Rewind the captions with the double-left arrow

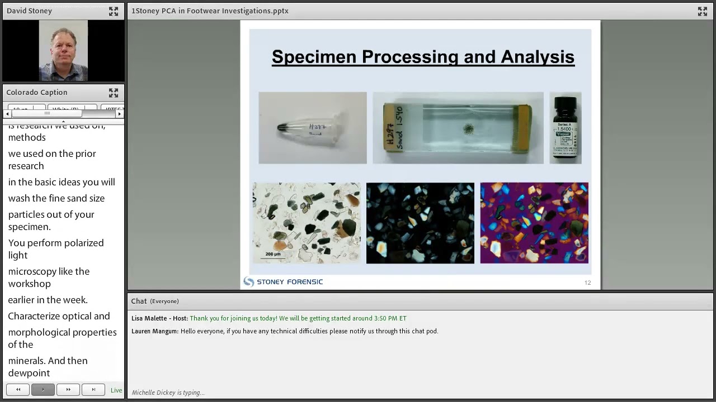tap(18, 390)
